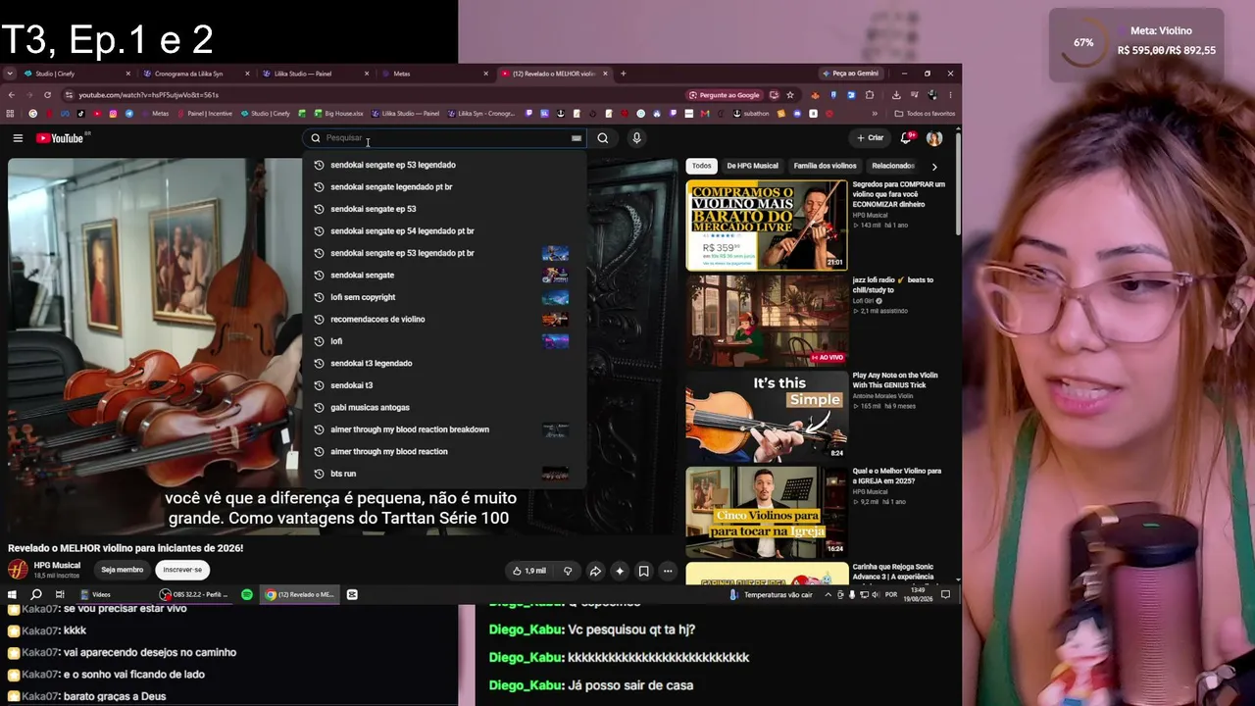The image size is (1255, 706).
Task: Start voice search with the microphone icon
Action: point(636,138)
